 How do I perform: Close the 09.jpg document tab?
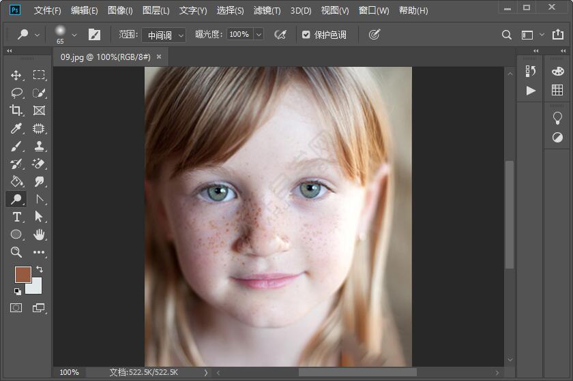[159, 57]
